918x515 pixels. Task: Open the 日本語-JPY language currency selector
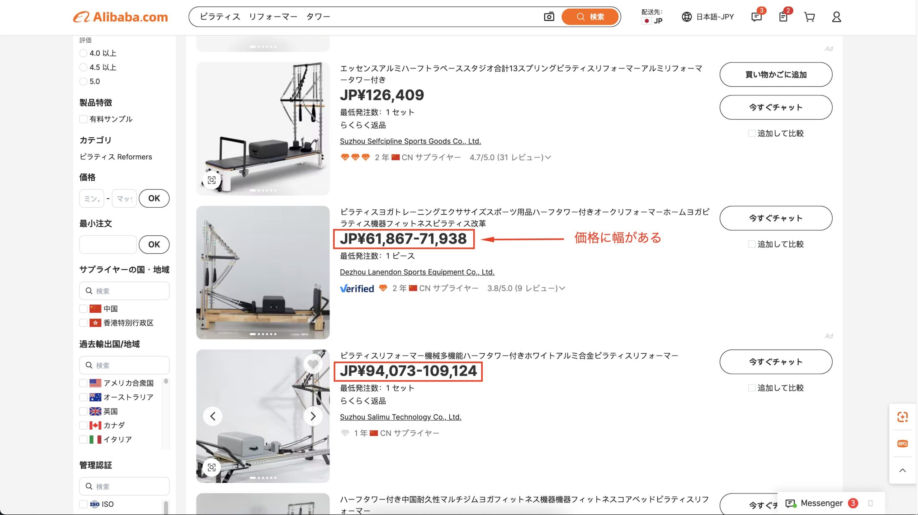point(708,17)
